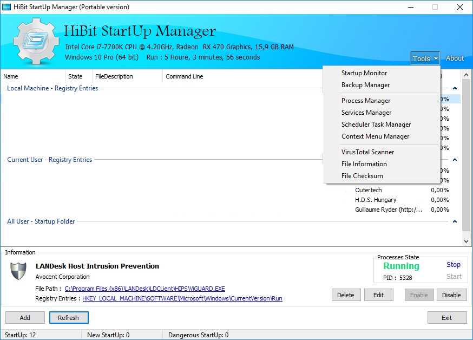
Task: Click the Dangerous StartUp: 0 status entry
Action: 199,335
